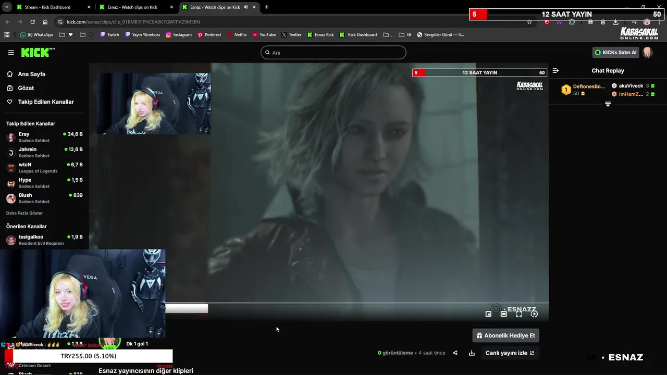The height and width of the screenshot is (375, 667).
Task: Enter fullscreen in video player
Action: tap(519, 314)
